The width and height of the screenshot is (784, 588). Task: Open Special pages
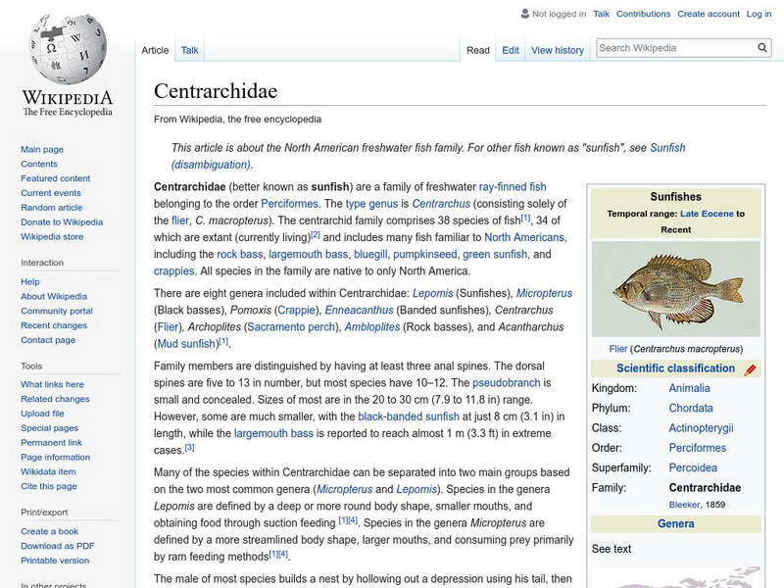point(50,428)
